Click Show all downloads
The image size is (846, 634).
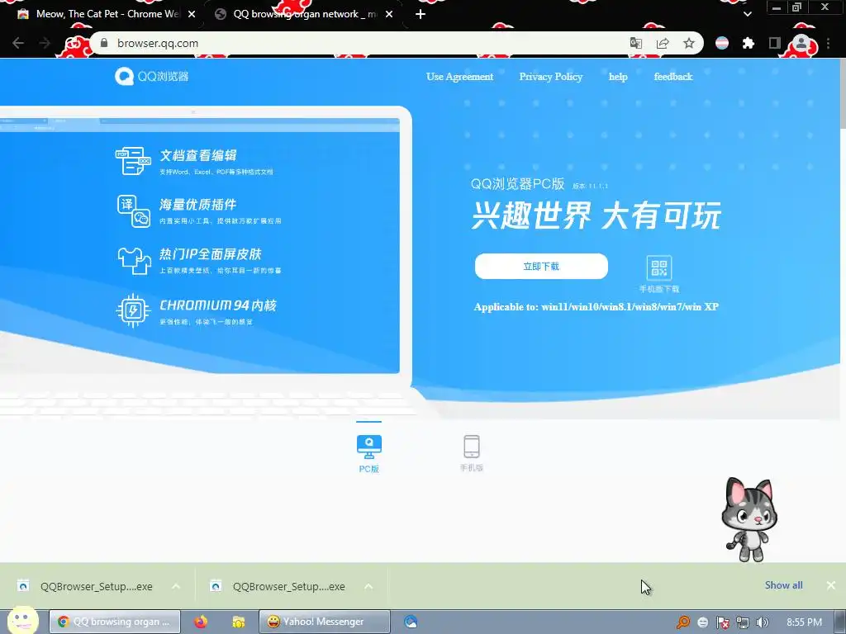(x=783, y=585)
